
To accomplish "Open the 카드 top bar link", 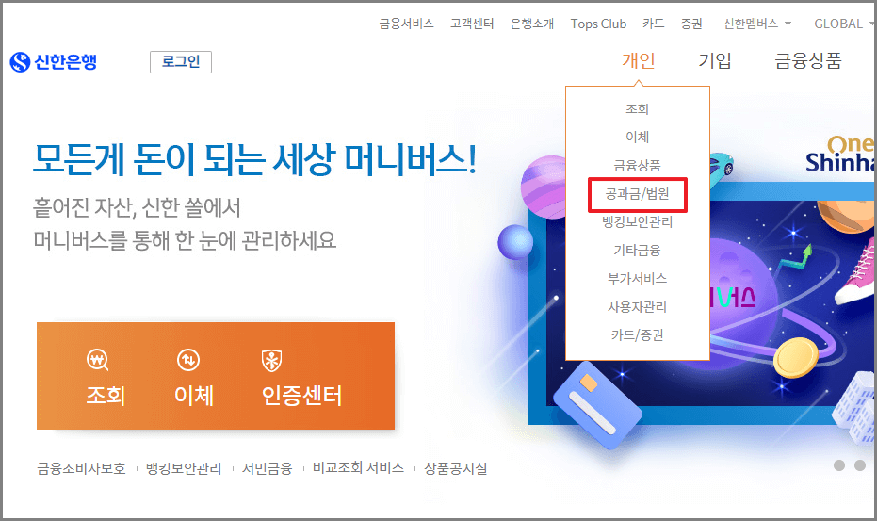I will coord(654,24).
